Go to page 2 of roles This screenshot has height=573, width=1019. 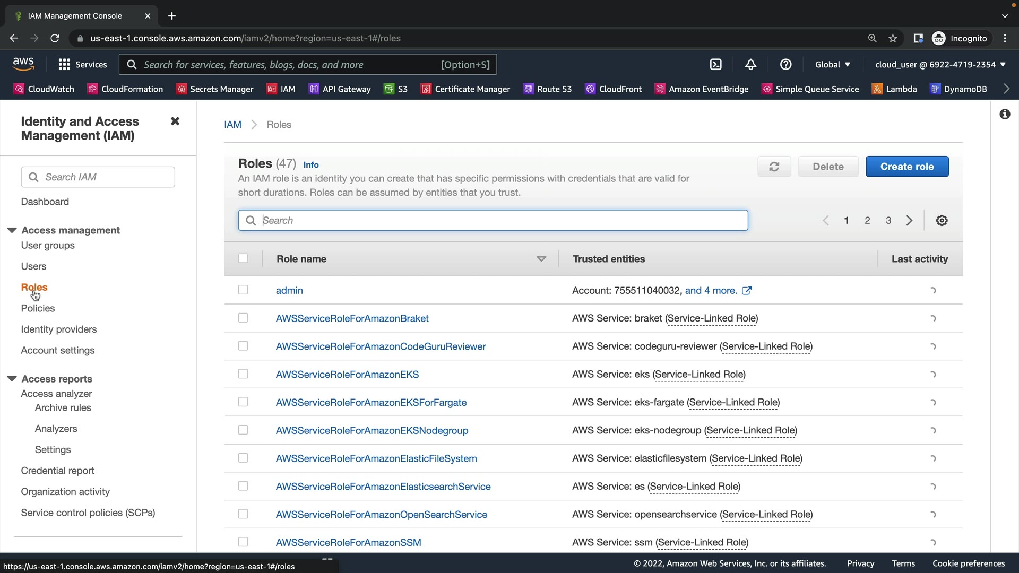(867, 221)
